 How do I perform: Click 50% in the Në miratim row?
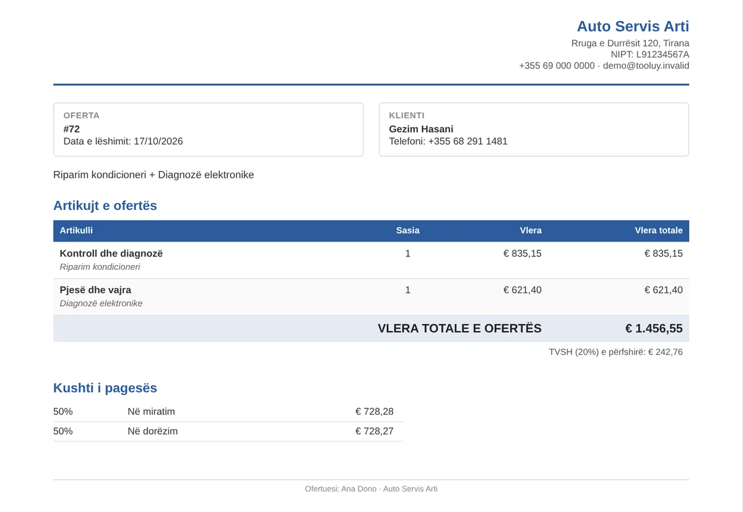pos(63,412)
